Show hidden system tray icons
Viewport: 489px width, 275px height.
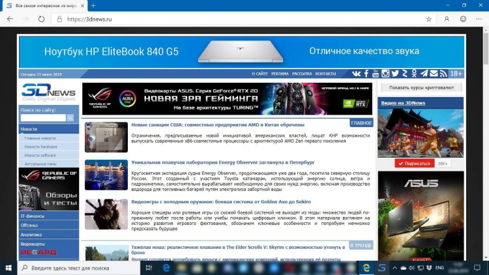tap(394, 268)
